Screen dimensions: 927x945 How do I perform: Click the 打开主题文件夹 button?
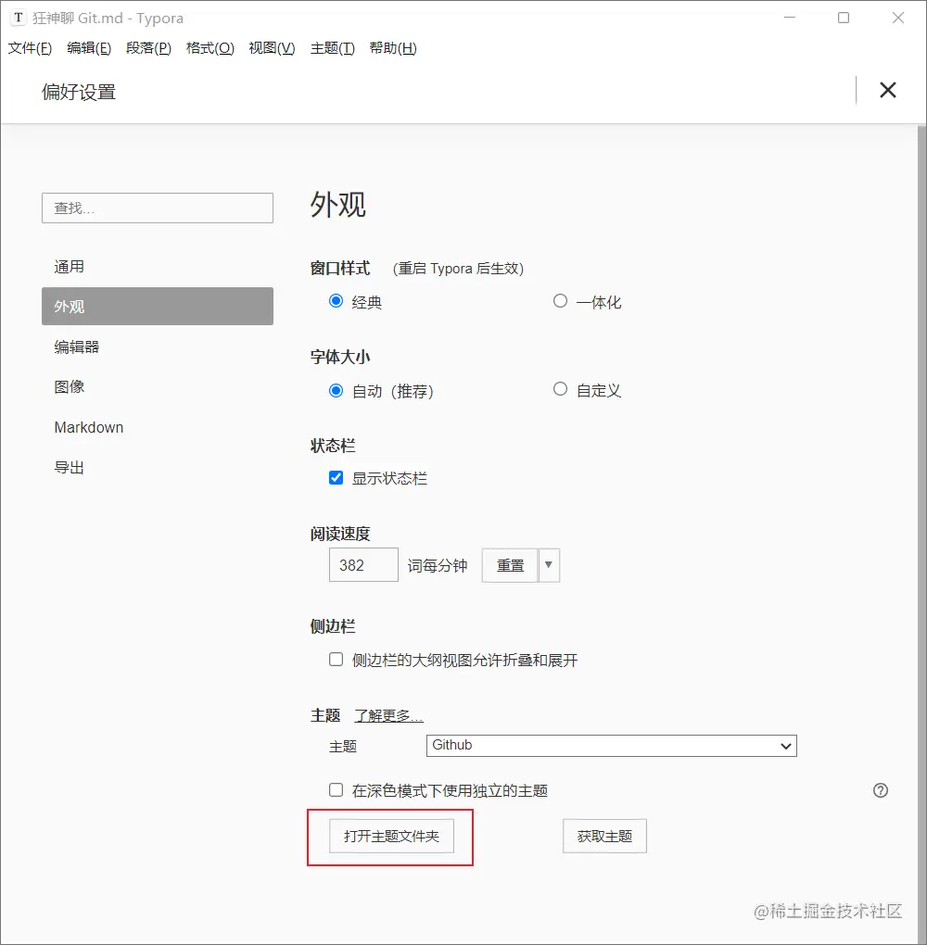[391, 836]
